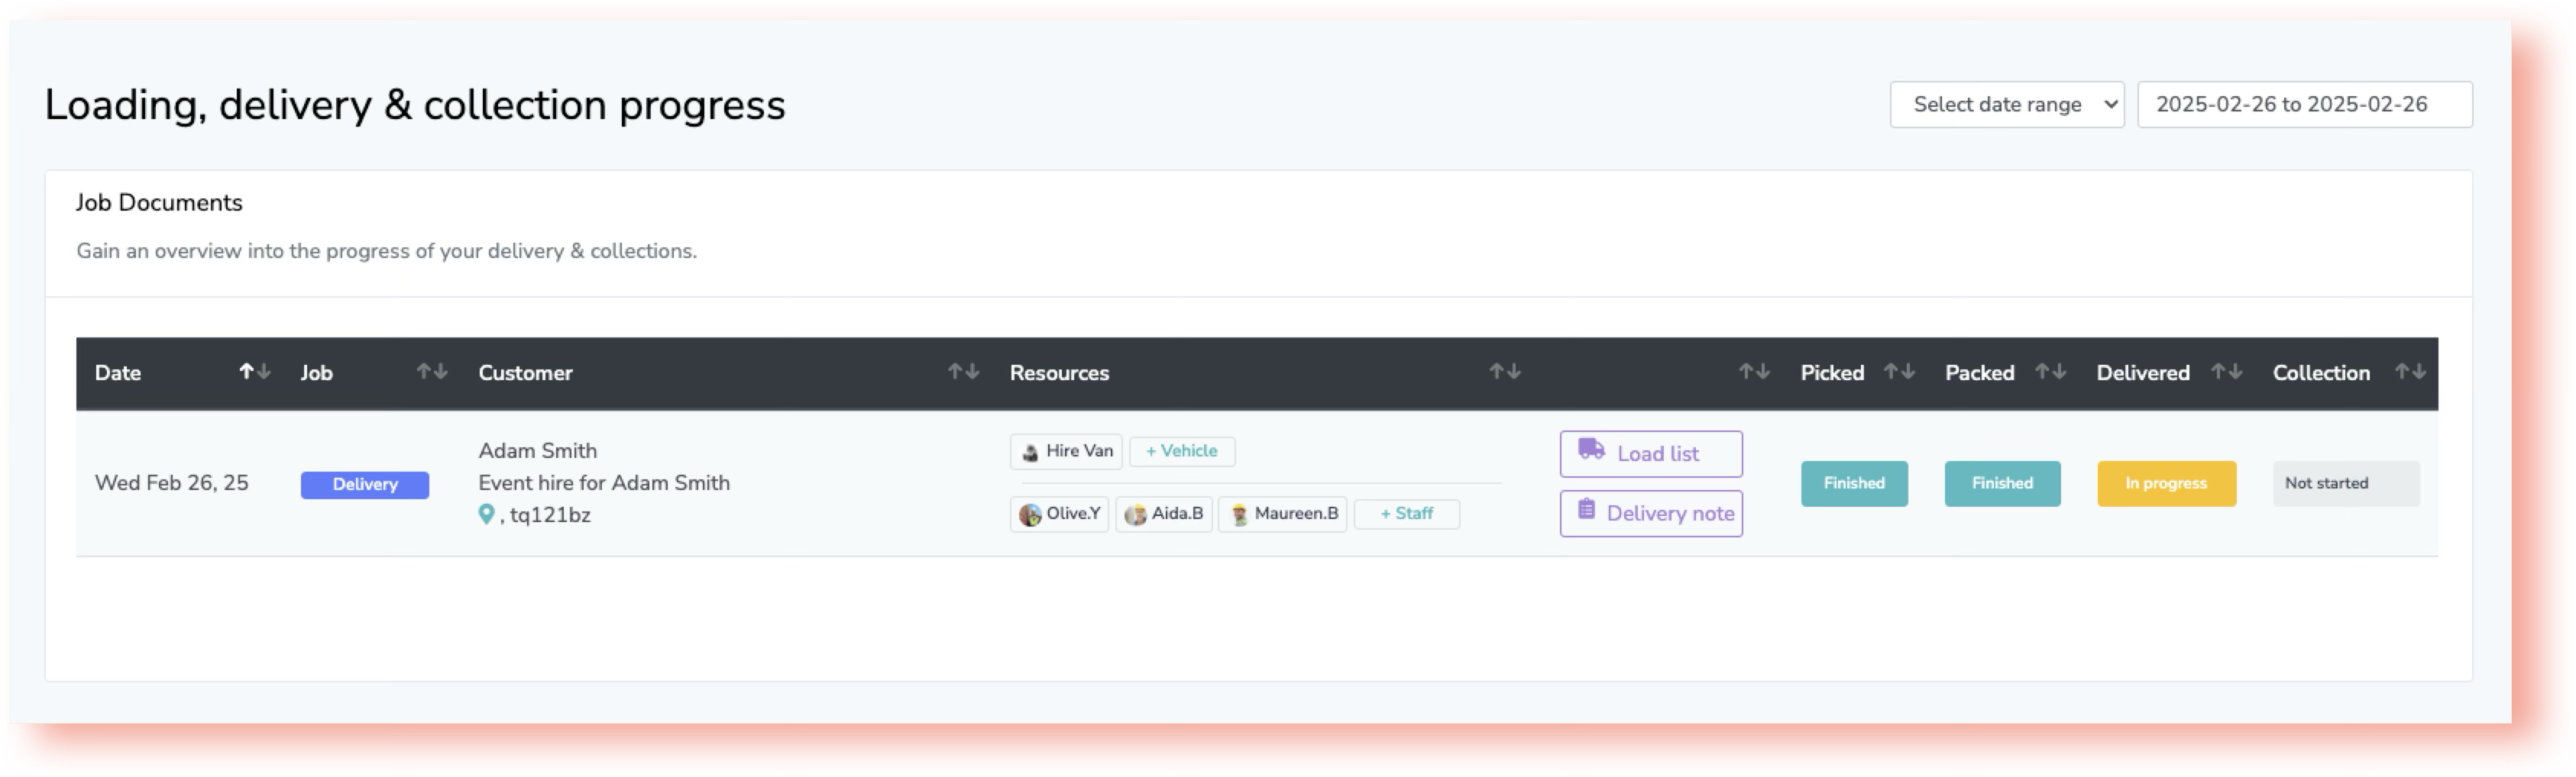The image size is (2576, 777).
Task: Click the map pin icon beside tq121bz
Action: (x=486, y=514)
